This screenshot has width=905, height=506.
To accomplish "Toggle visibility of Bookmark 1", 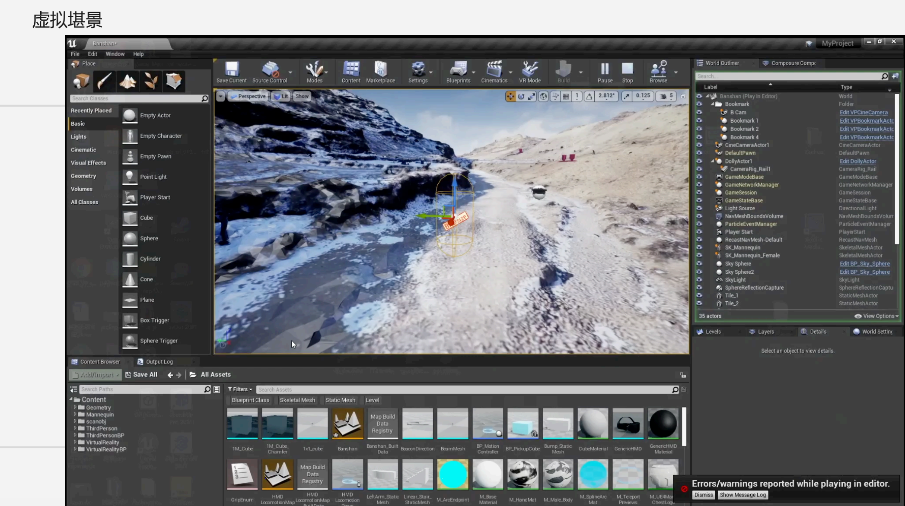I will (699, 120).
